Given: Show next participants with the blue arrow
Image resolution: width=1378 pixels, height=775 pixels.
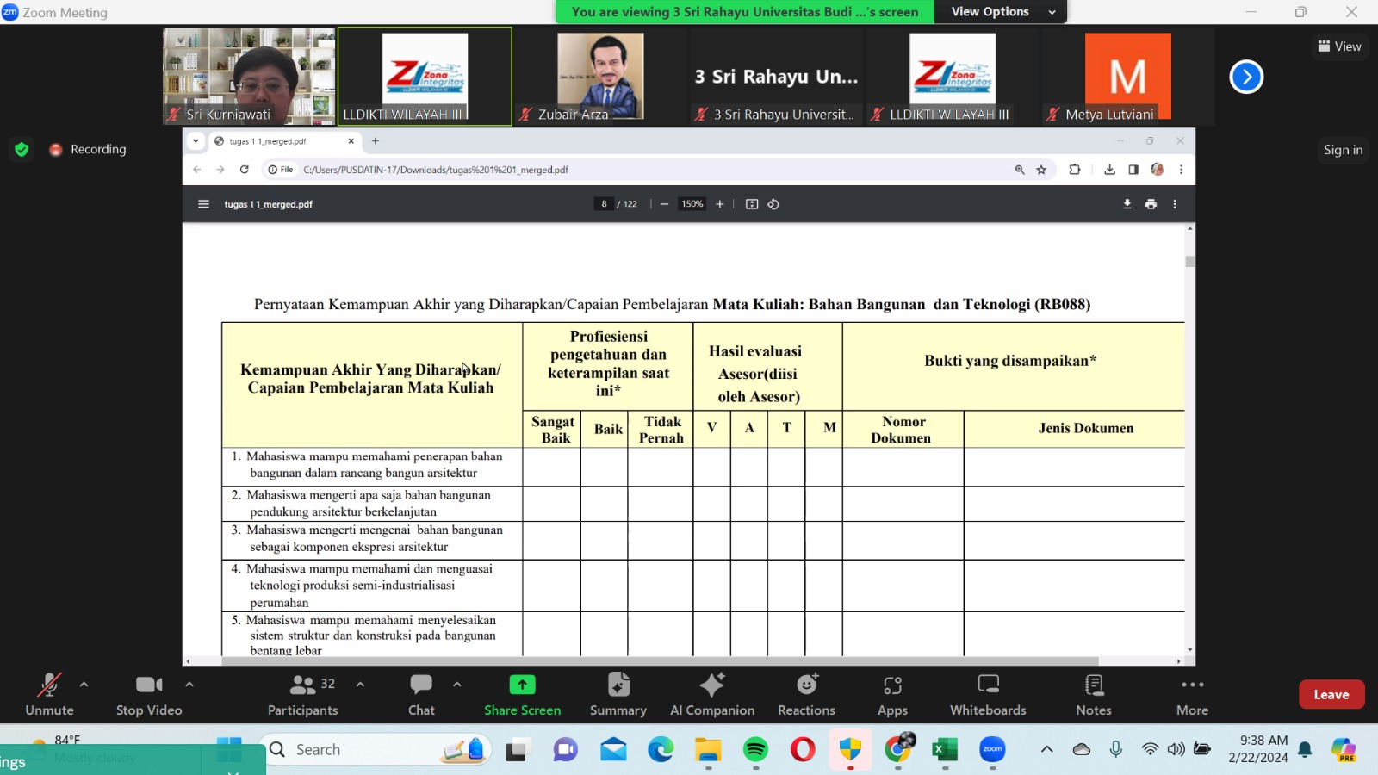Looking at the screenshot, I should (1246, 77).
